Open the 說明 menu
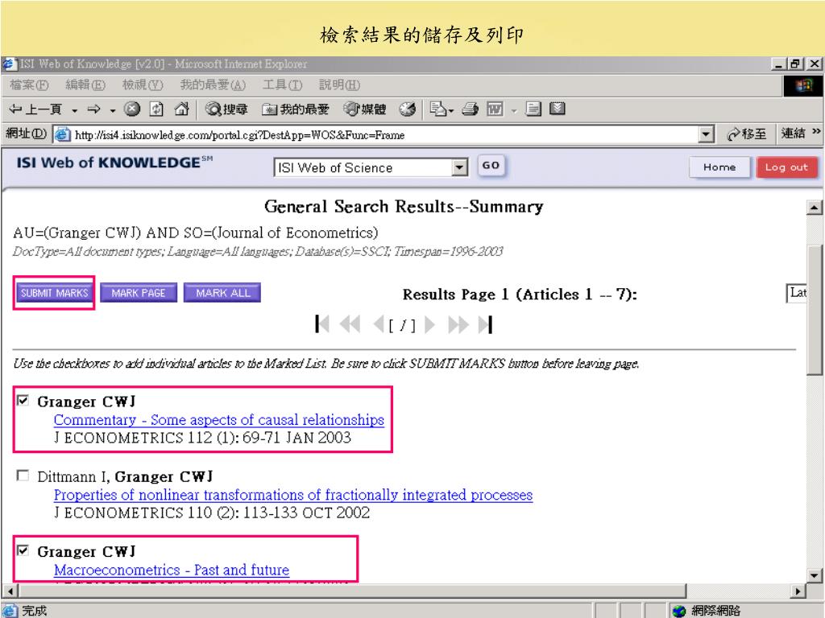Image resolution: width=825 pixels, height=618 pixels. click(339, 84)
